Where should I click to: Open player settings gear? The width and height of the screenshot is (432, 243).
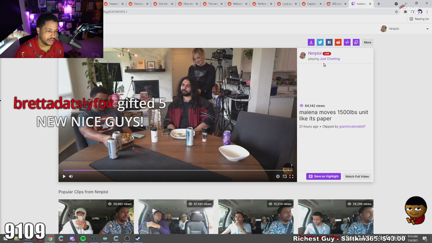(277, 176)
